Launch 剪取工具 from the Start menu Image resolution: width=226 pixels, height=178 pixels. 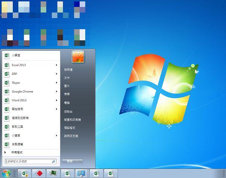[x=31, y=127]
